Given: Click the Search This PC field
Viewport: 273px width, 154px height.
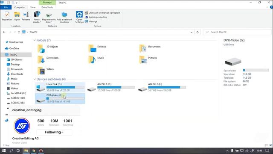Looking at the screenshot, I should tap(237, 32).
